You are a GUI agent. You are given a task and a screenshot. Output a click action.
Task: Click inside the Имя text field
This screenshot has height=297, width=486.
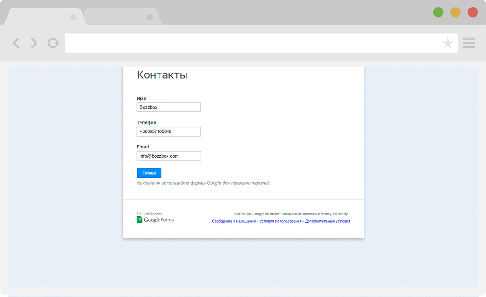pos(168,107)
